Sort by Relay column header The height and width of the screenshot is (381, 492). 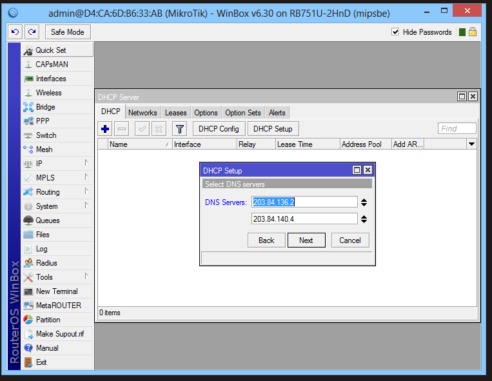coord(257,144)
